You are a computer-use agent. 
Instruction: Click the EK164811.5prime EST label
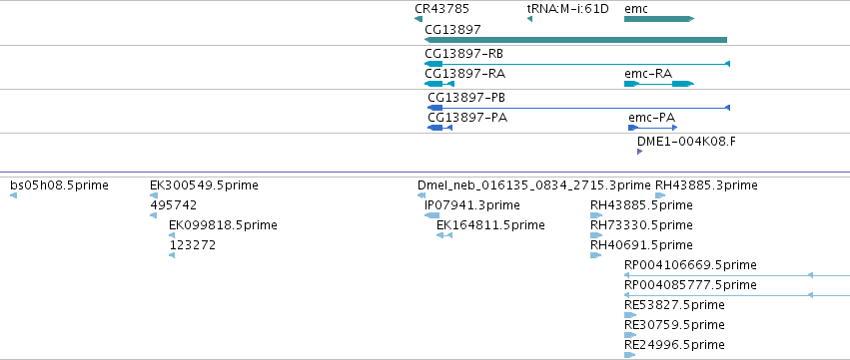pos(491,225)
